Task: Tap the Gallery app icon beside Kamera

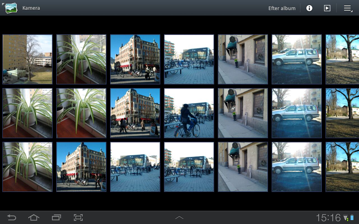Action: [x=11, y=8]
